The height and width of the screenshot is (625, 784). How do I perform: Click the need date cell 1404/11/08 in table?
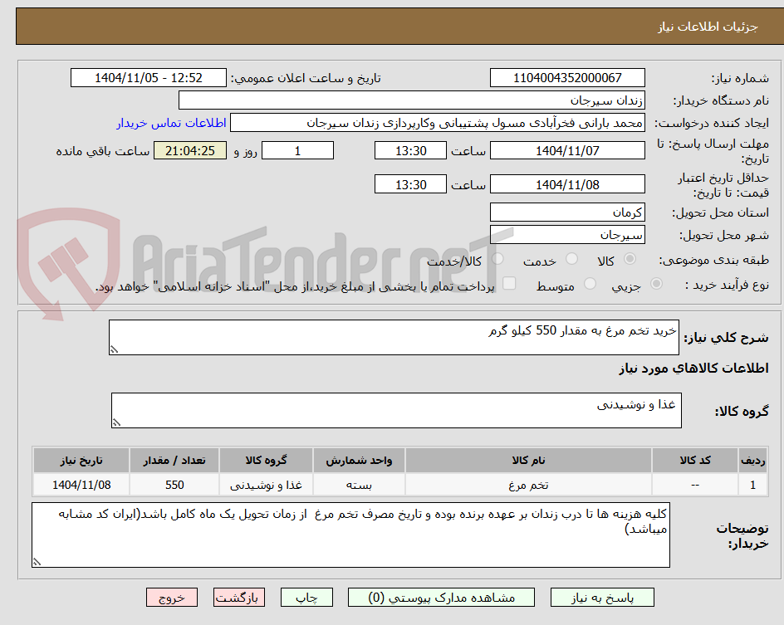tap(81, 485)
